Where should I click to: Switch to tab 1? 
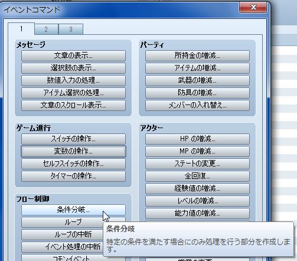point(21,29)
